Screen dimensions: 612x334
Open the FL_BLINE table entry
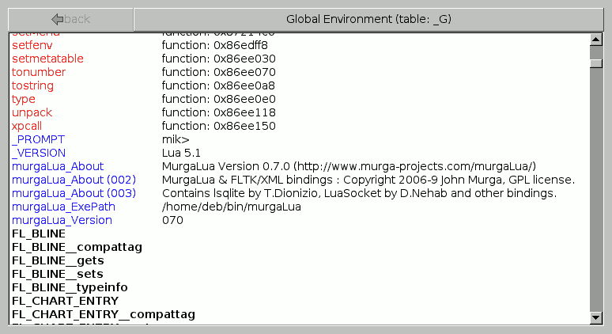39,233
